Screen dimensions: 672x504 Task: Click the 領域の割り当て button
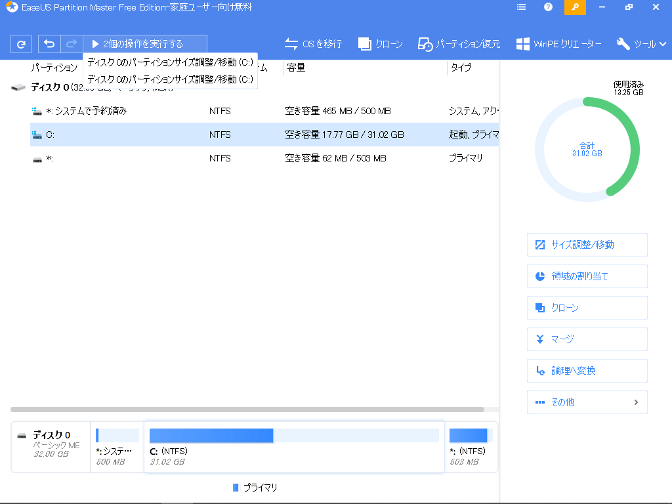click(x=587, y=276)
